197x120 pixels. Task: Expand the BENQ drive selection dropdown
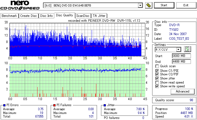[140, 5]
